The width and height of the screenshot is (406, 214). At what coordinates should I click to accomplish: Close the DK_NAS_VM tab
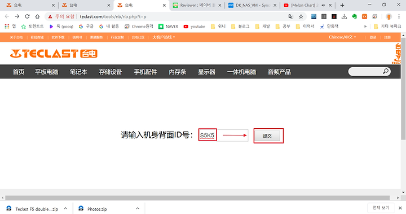[275, 5]
